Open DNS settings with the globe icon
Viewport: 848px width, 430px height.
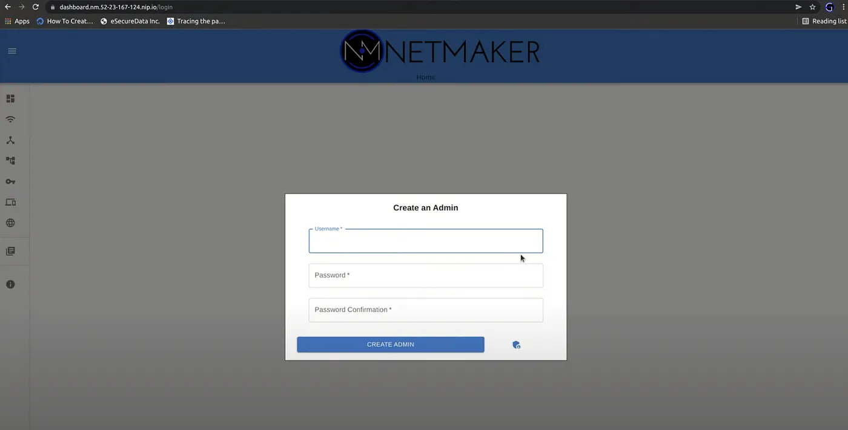[x=10, y=223]
